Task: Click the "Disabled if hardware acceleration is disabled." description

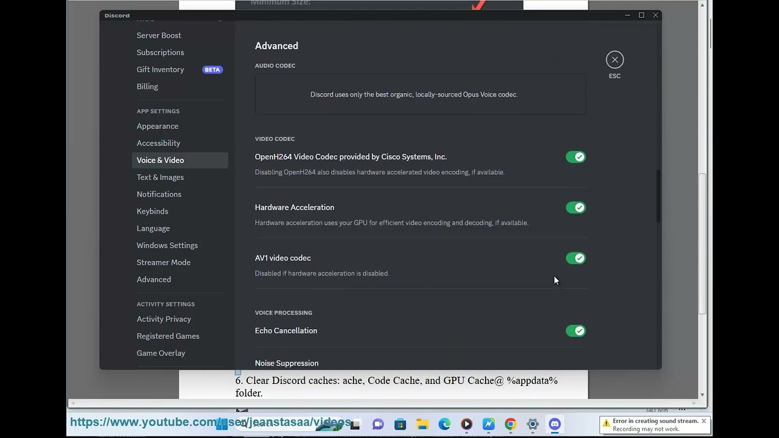Action: click(x=322, y=273)
